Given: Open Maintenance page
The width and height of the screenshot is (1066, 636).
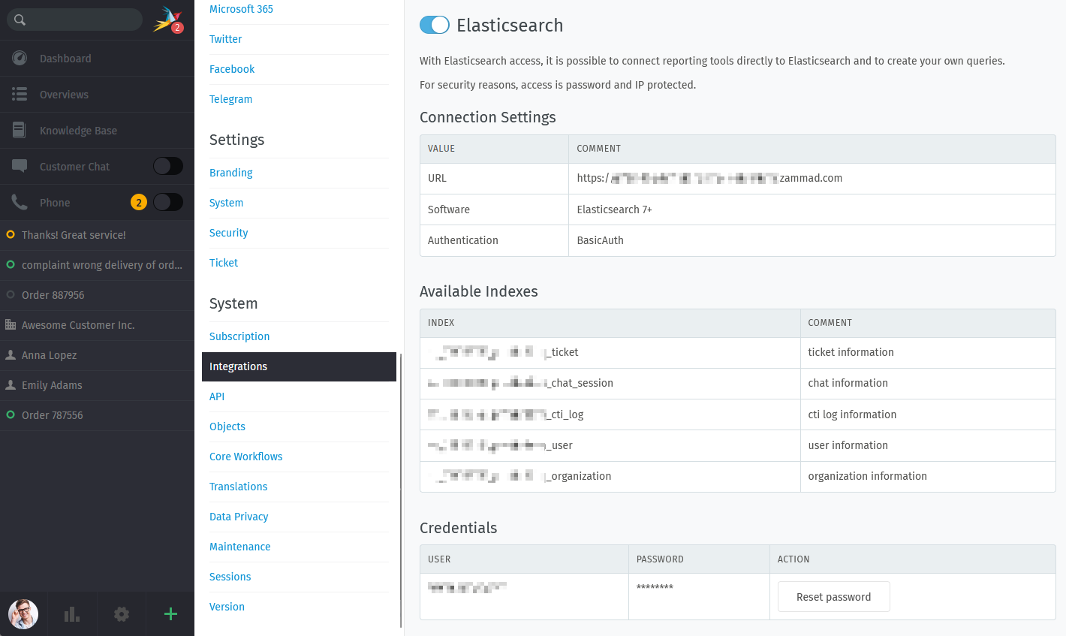Looking at the screenshot, I should click(x=239, y=547).
